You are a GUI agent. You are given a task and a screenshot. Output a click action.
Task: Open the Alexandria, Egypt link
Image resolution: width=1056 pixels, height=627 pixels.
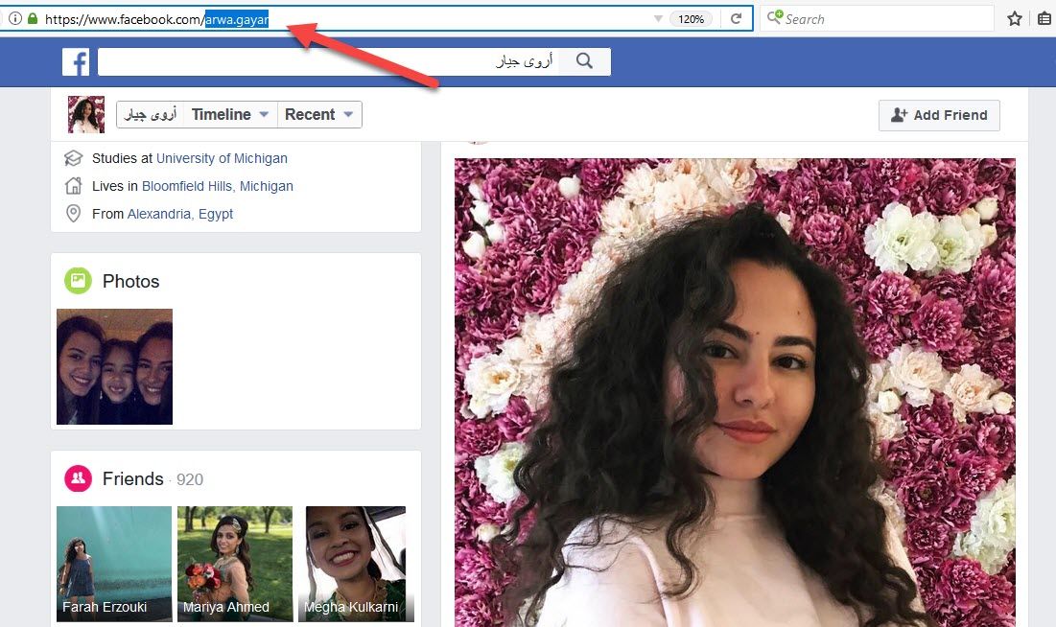click(x=181, y=213)
